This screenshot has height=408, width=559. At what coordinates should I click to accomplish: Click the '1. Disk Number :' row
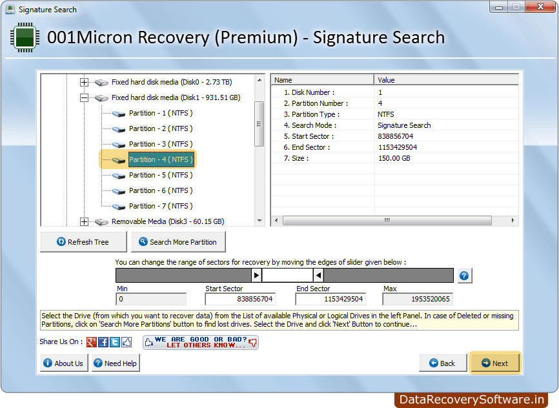click(x=394, y=92)
